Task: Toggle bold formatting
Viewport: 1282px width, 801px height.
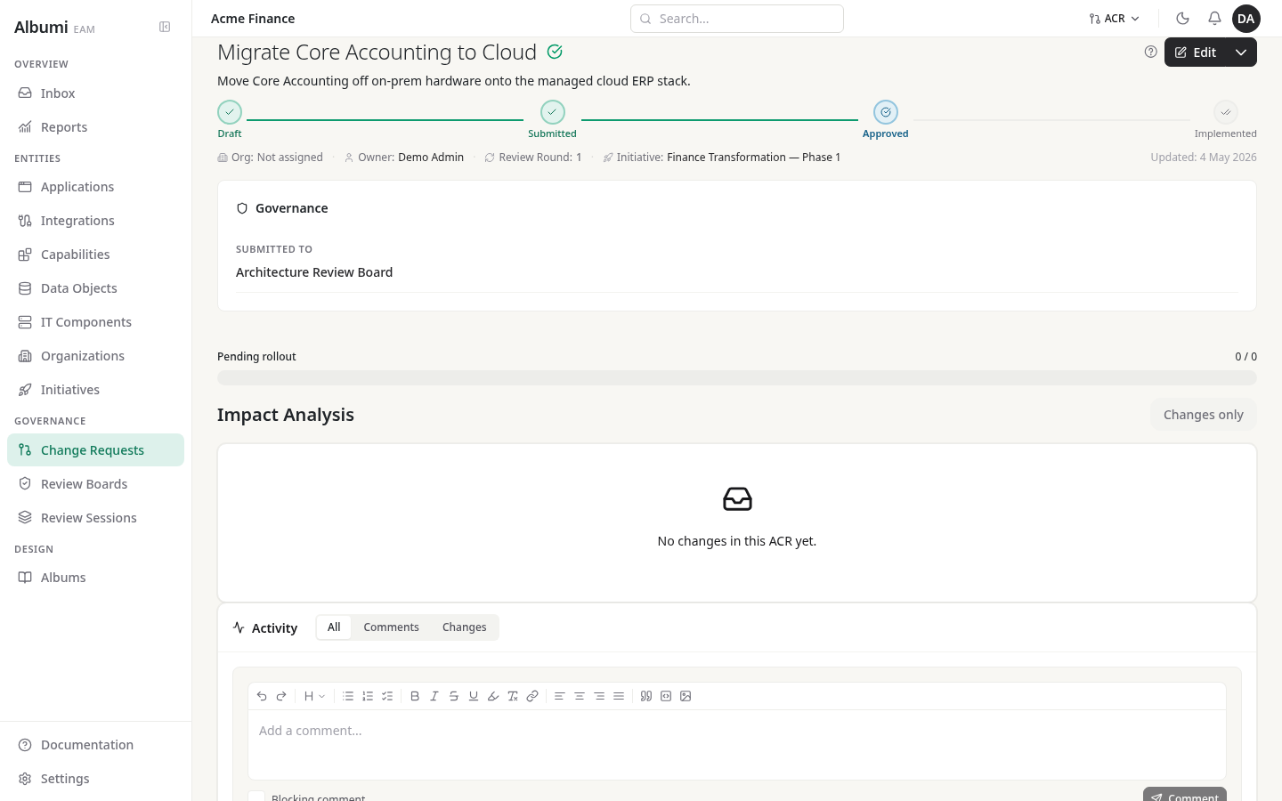Action: (415, 696)
